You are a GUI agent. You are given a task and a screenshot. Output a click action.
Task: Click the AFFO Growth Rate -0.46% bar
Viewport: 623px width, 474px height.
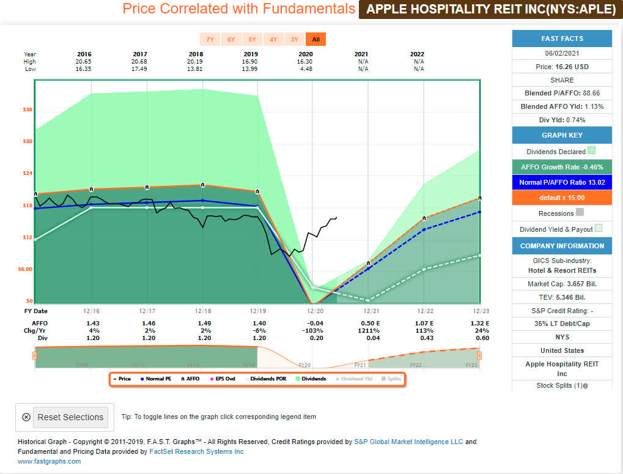tap(562, 167)
